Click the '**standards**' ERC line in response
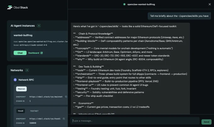The width and height of the screenshot is (214, 127). click(x=121, y=56)
